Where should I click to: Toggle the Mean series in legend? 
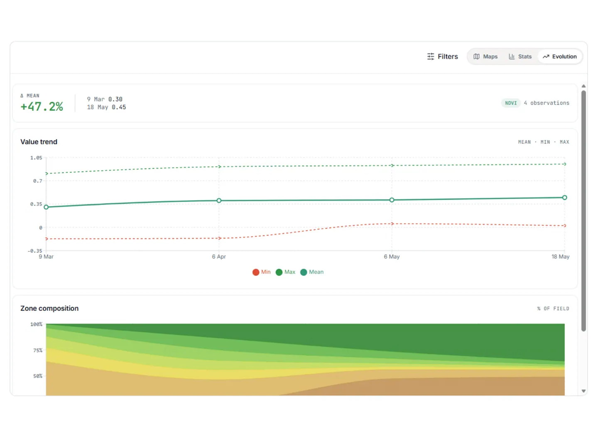point(312,272)
